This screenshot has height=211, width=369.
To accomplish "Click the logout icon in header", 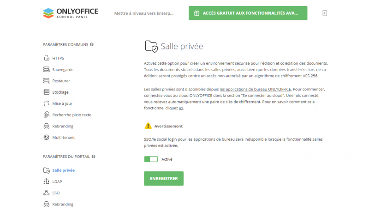I will coord(325,13).
